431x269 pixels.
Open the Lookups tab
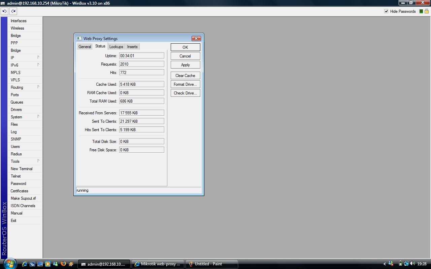pos(116,47)
